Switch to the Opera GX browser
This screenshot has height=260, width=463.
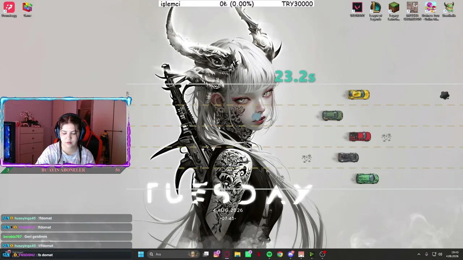click(x=227, y=254)
